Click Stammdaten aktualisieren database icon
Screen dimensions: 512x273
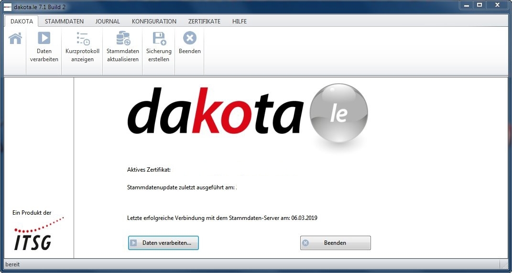pyautogui.click(x=123, y=38)
